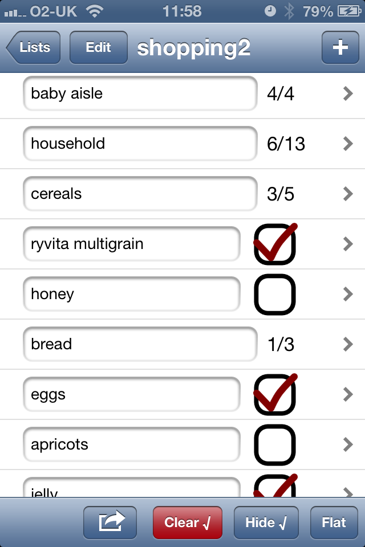Hide checked items with Hide button
This screenshot has height=547, width=365.
266,522
